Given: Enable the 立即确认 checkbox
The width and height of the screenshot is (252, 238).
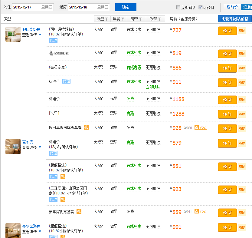Looking at the screenshot, I should coord(178,8).
